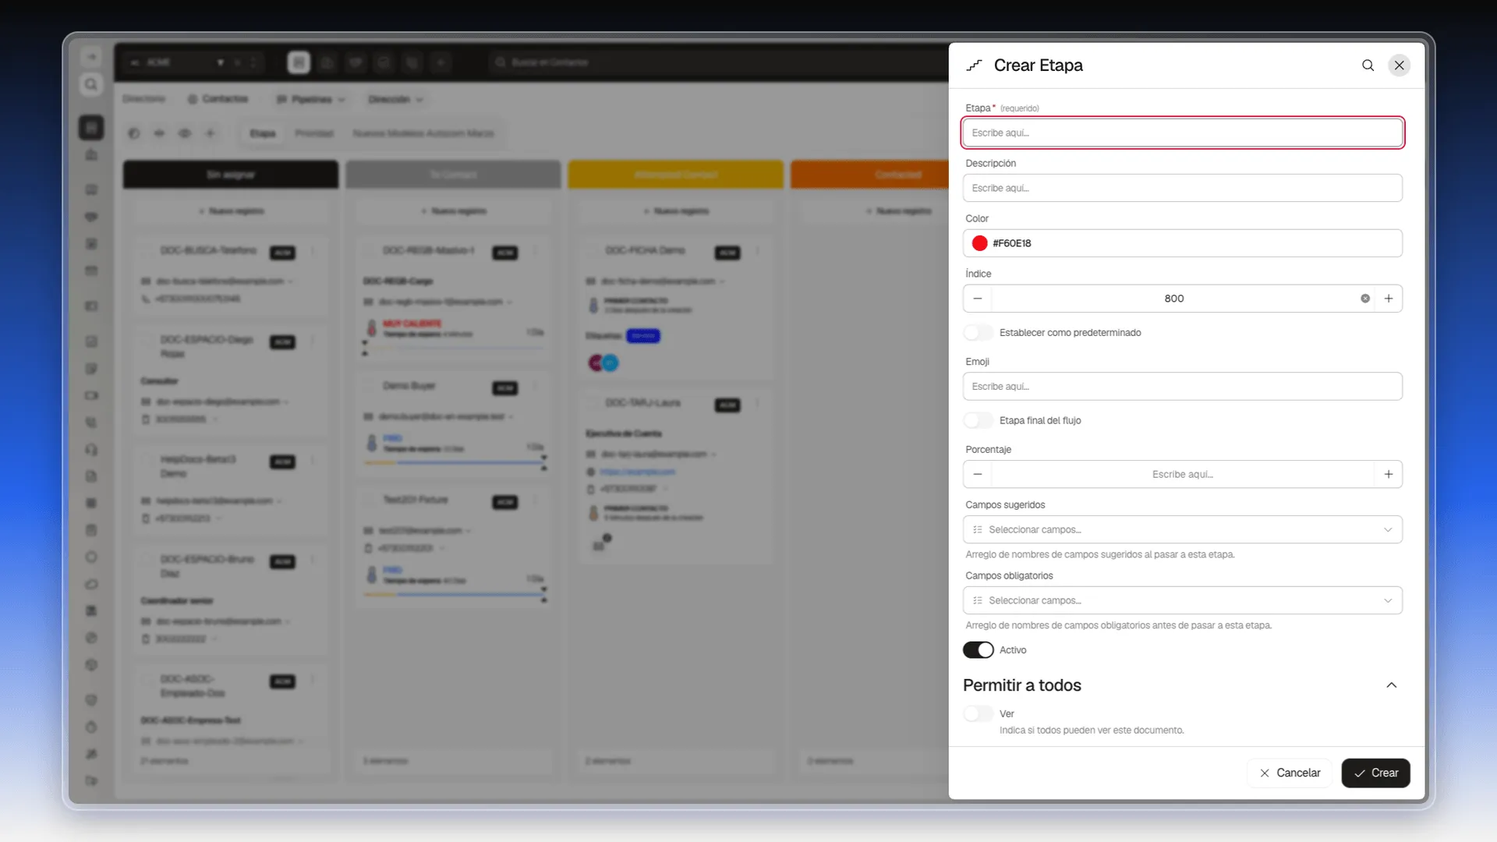Click the Emoji input field
Image resolution: width=1497 pixels, height=842 pixels.
(1182, 387)
